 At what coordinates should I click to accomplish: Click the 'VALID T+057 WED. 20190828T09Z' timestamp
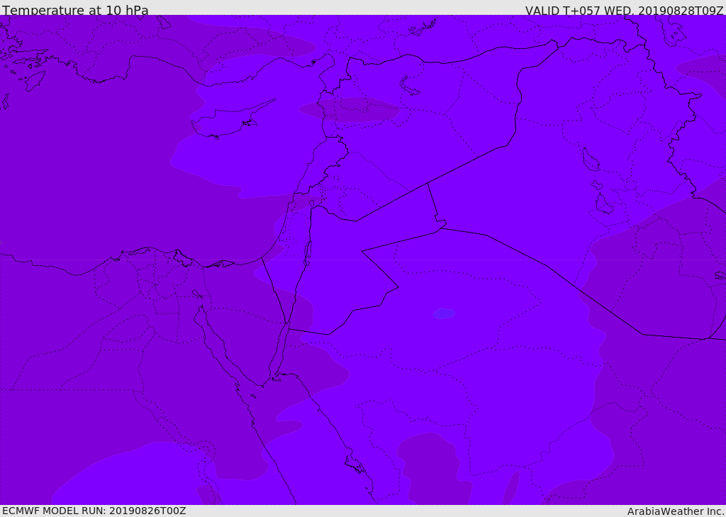(x=624, y=11)
